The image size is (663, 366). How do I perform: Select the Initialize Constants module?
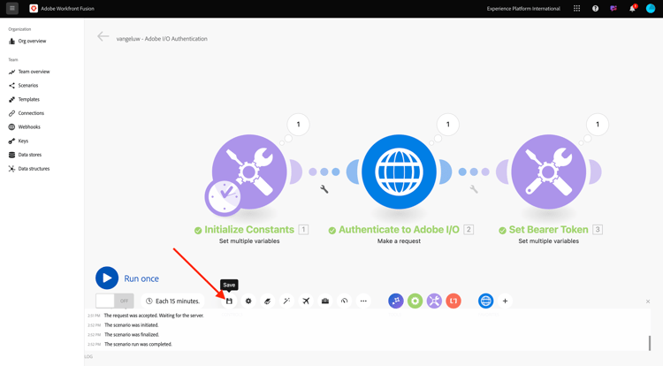pyautogui.click(x=249, y=172)
